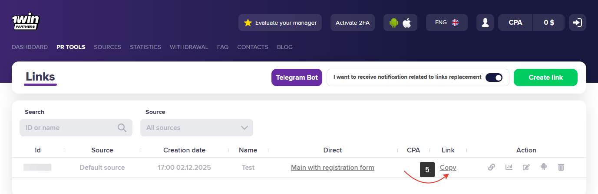Delete the Test link with trash icon
This screenshot has width=598, height=194.
561,167
